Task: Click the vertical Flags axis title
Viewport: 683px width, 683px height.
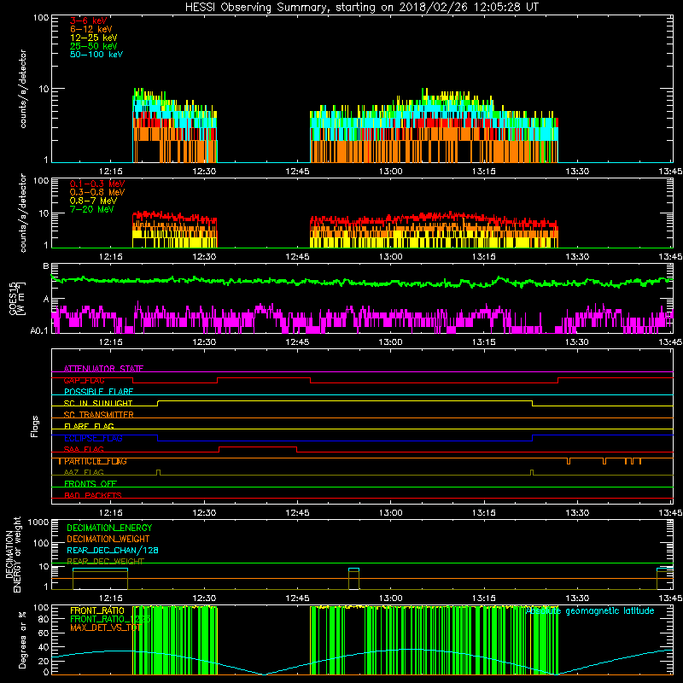Action: [x=35, y=426]
